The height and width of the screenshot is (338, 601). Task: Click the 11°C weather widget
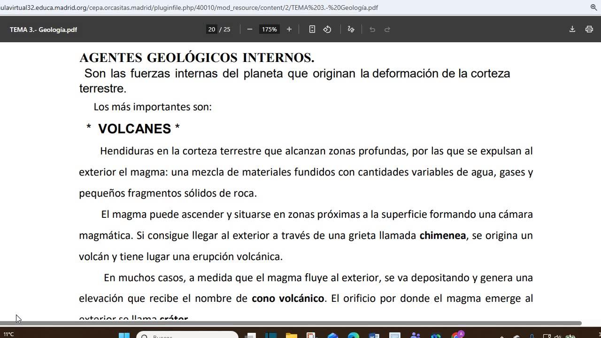(8, 334)
